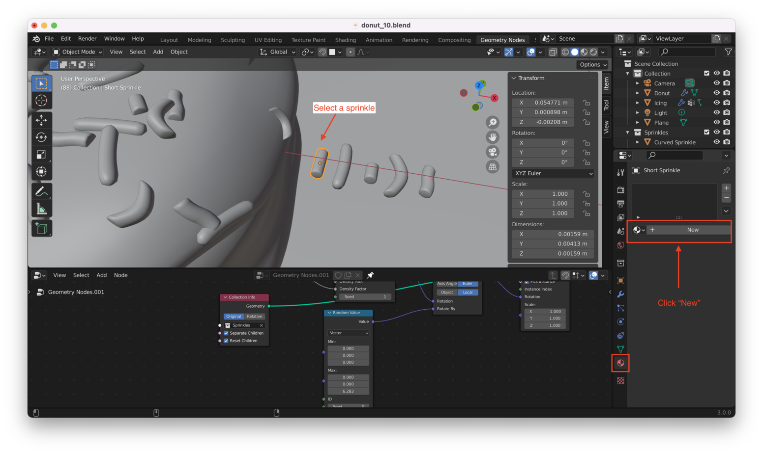Screen dimensions: 763x454
Task: Select the Move tool in viewport toolbar
Action: pyautogui.click(x=41, y=120)
